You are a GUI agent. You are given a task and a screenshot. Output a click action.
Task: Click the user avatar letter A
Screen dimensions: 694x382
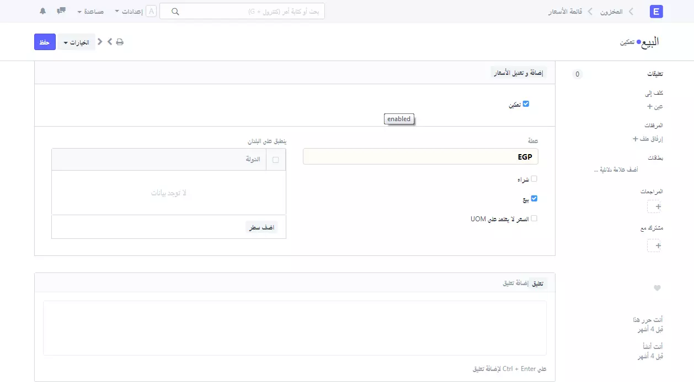point(151,11)
